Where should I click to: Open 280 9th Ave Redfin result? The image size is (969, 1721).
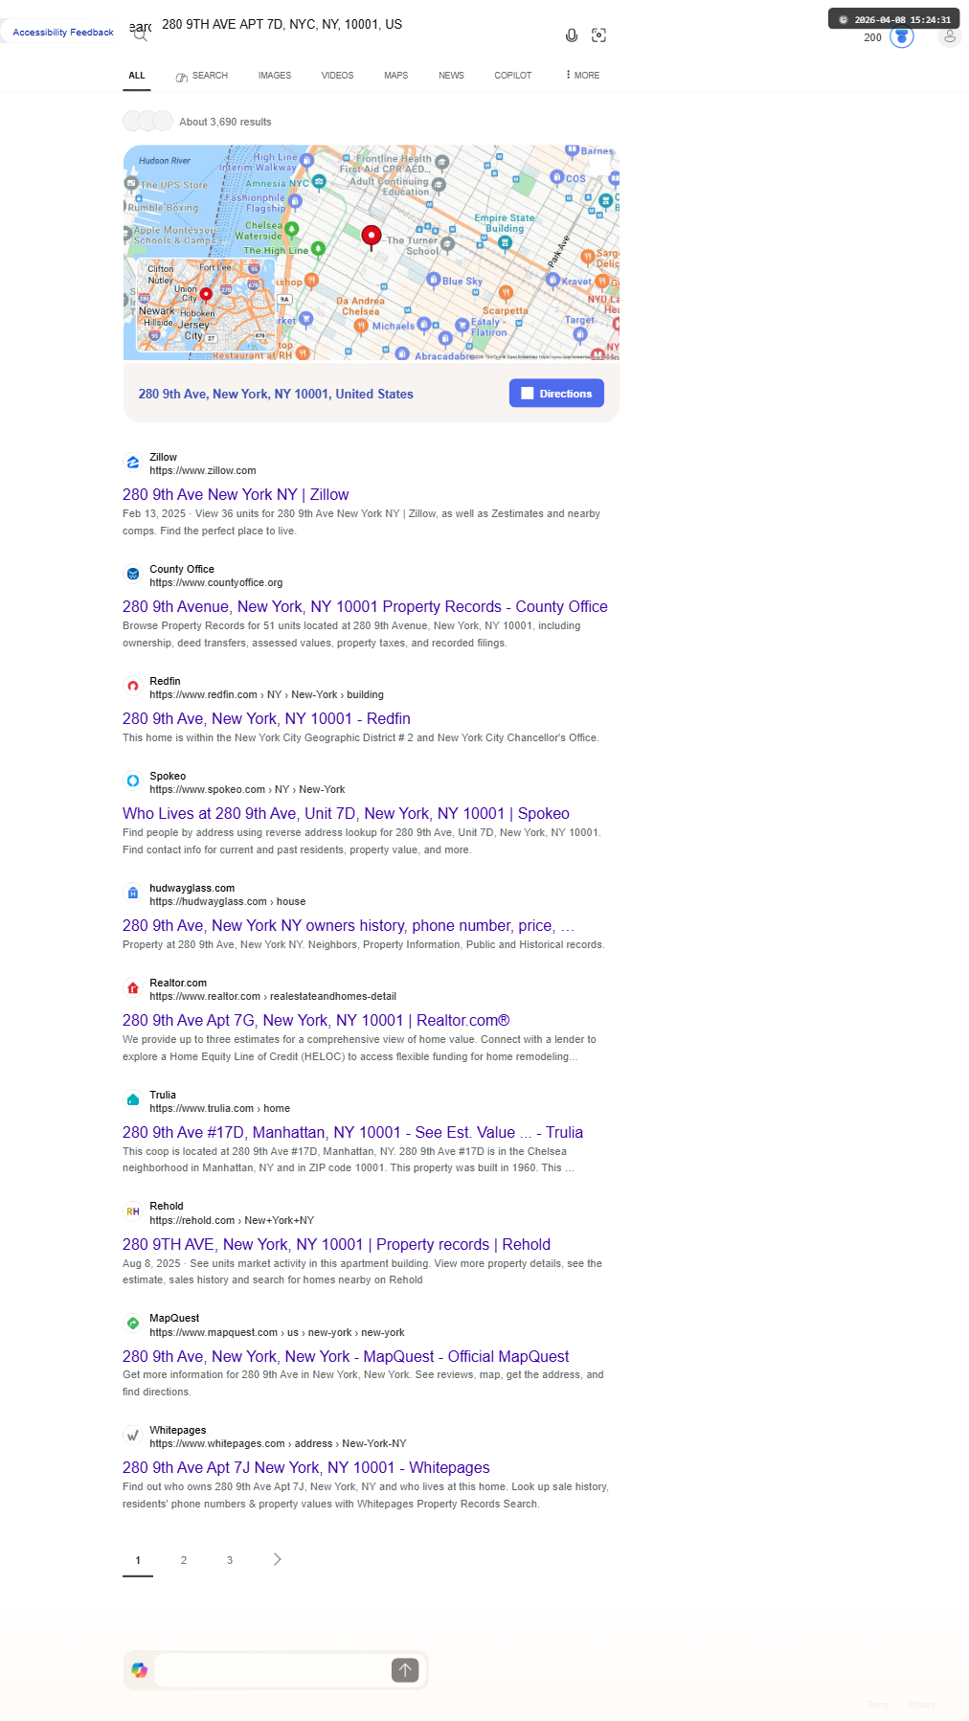click(266, 718)
